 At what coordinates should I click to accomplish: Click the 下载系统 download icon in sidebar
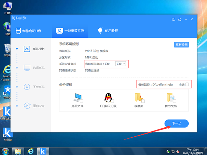click(x=27, y=87)
